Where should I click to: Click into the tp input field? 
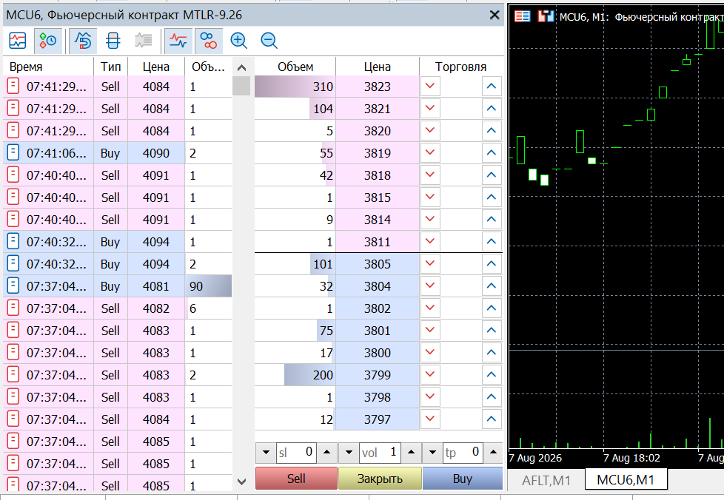[x=463, y=453]
